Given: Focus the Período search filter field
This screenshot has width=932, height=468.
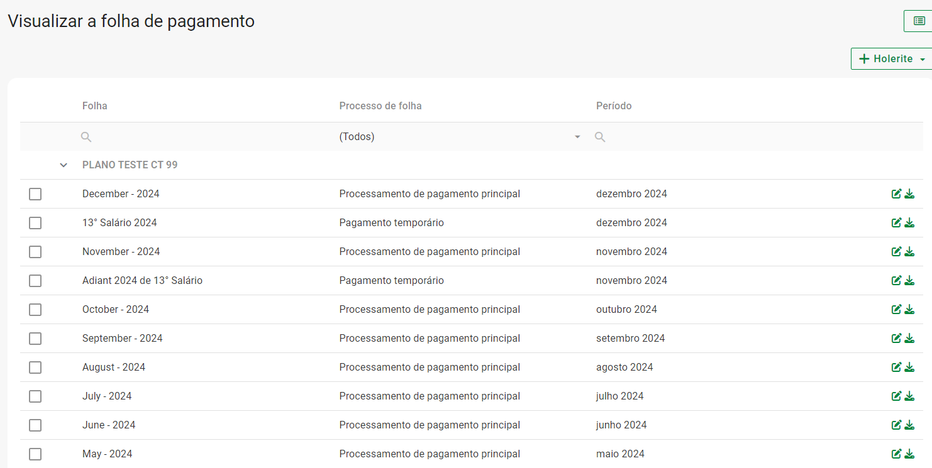Looking at the screenshot, I should (755, 137).
